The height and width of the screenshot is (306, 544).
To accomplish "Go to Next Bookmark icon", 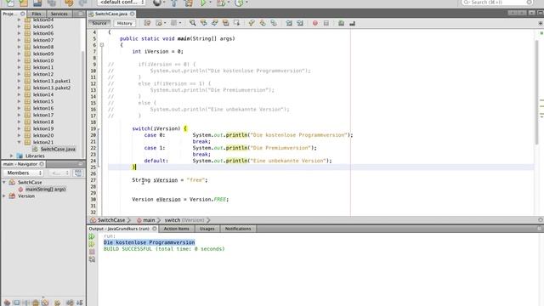I will click(x=263, y=23).
